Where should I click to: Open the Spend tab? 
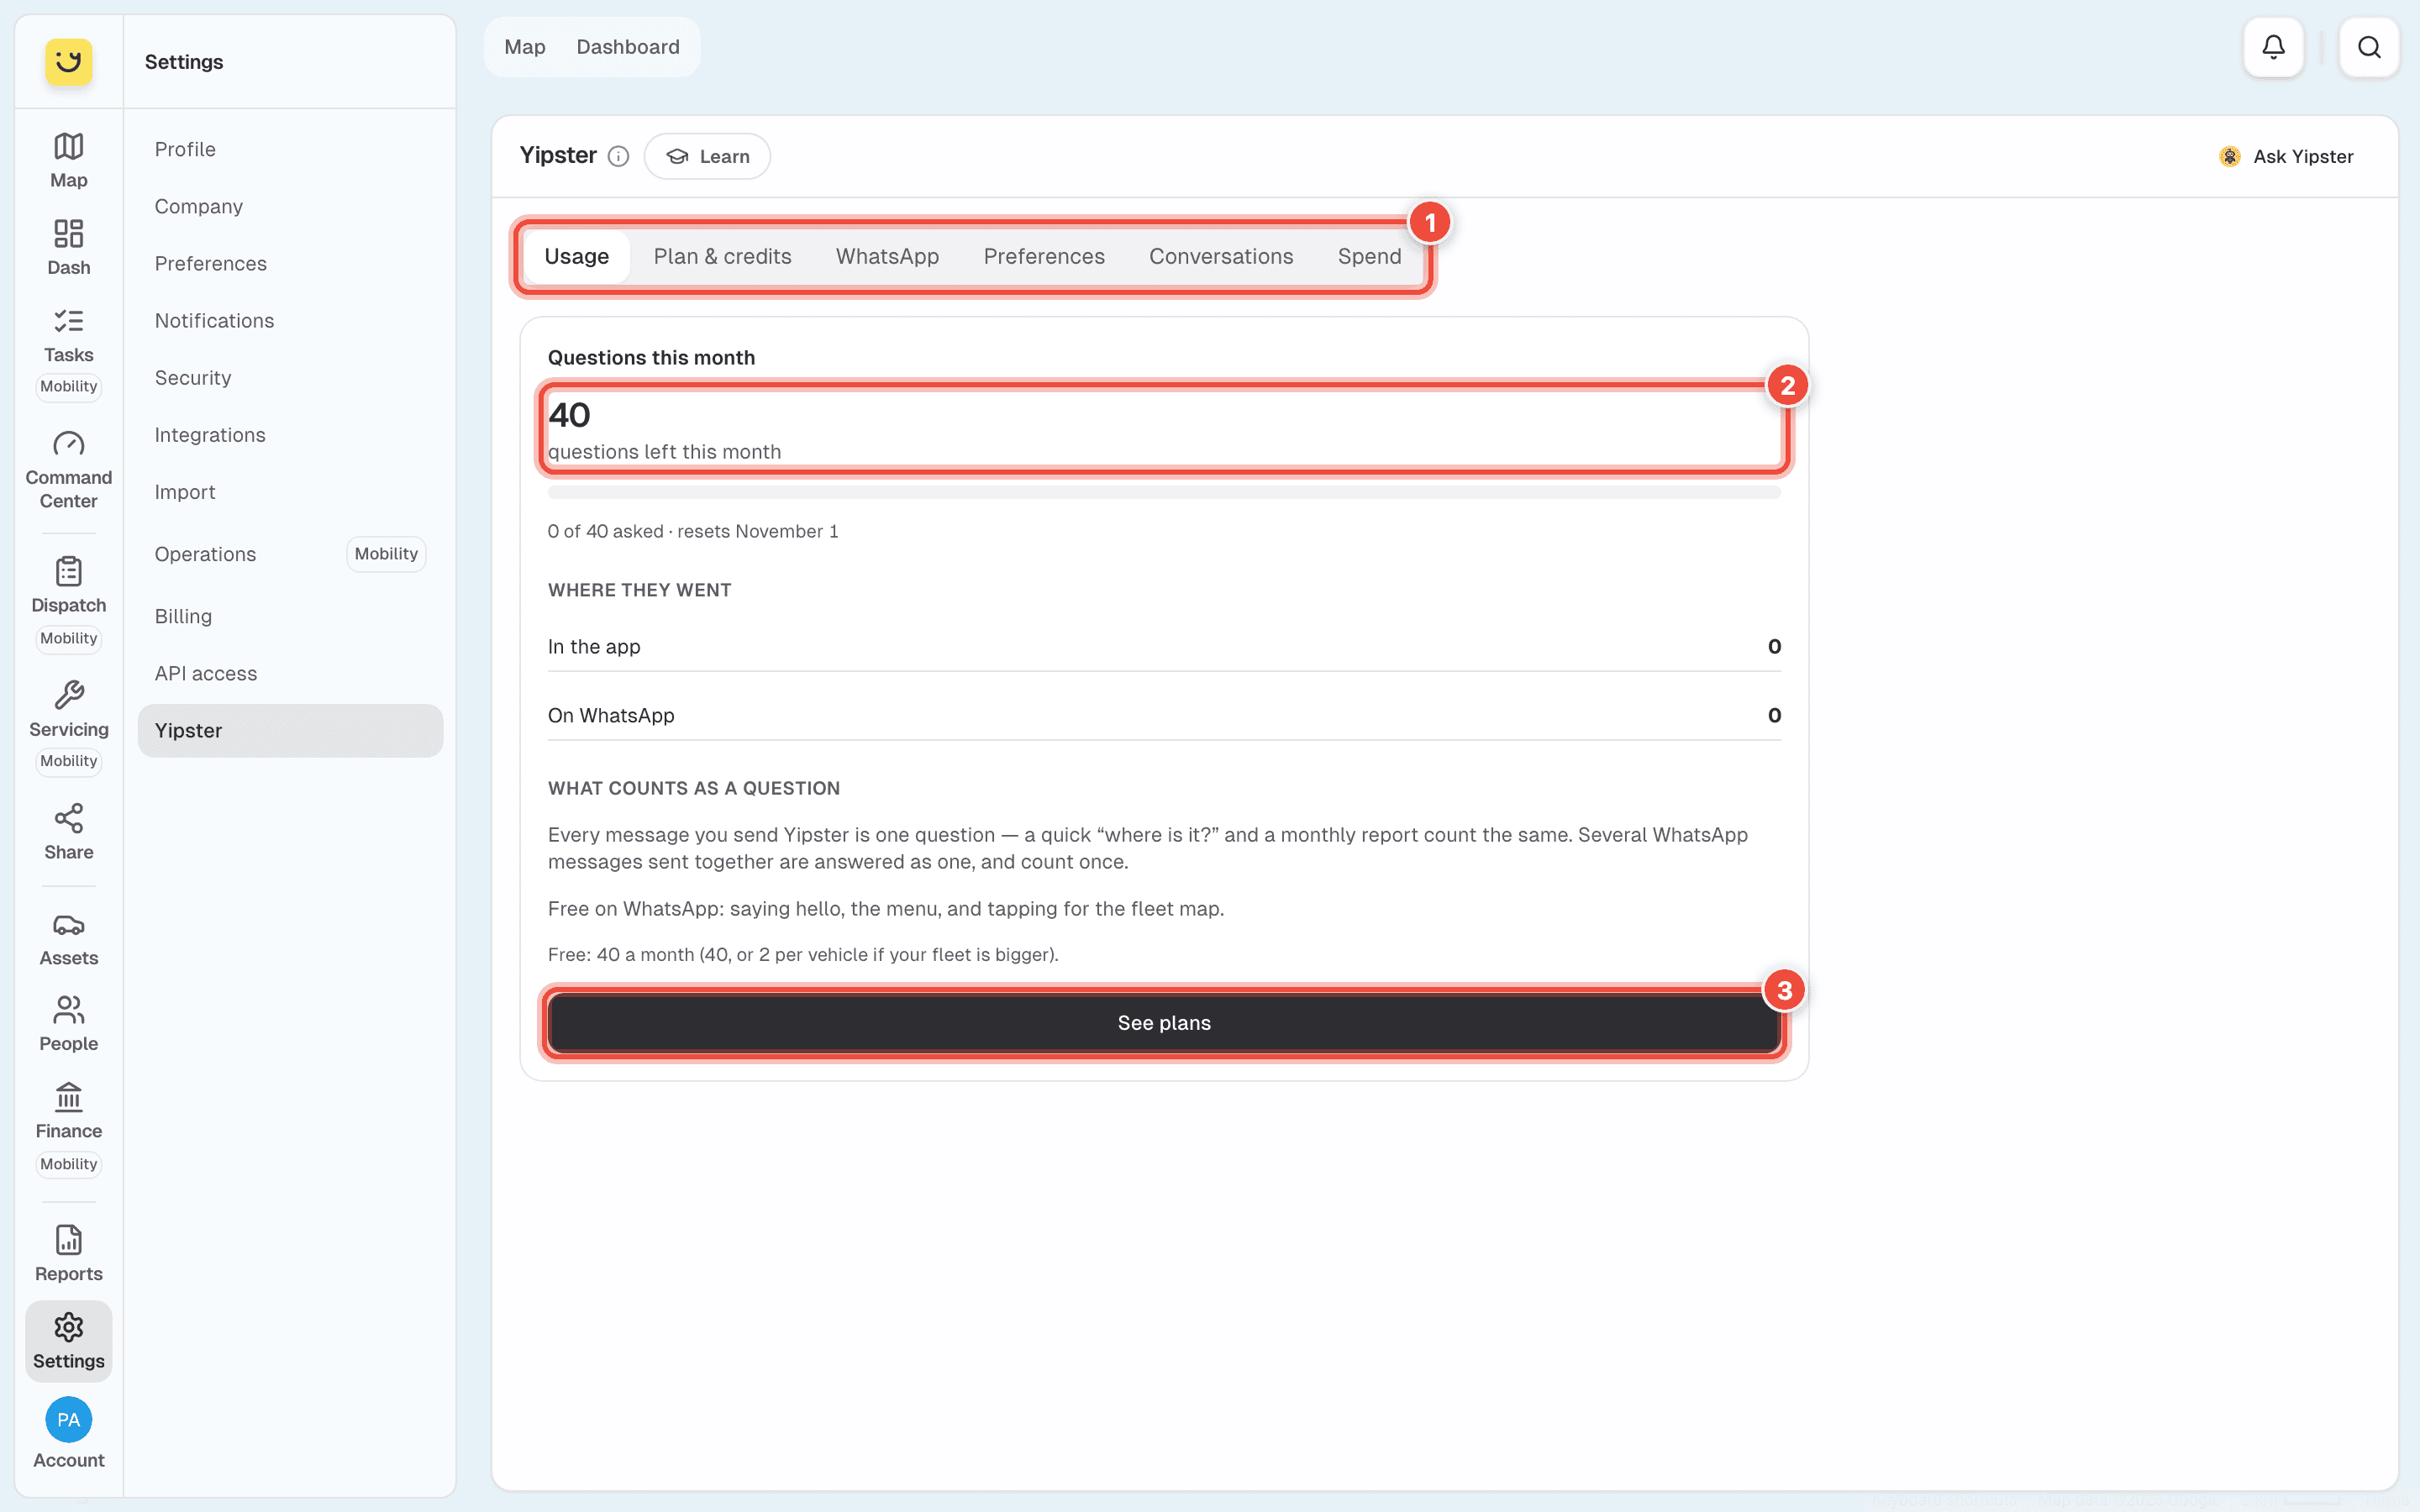[1369, 256]
